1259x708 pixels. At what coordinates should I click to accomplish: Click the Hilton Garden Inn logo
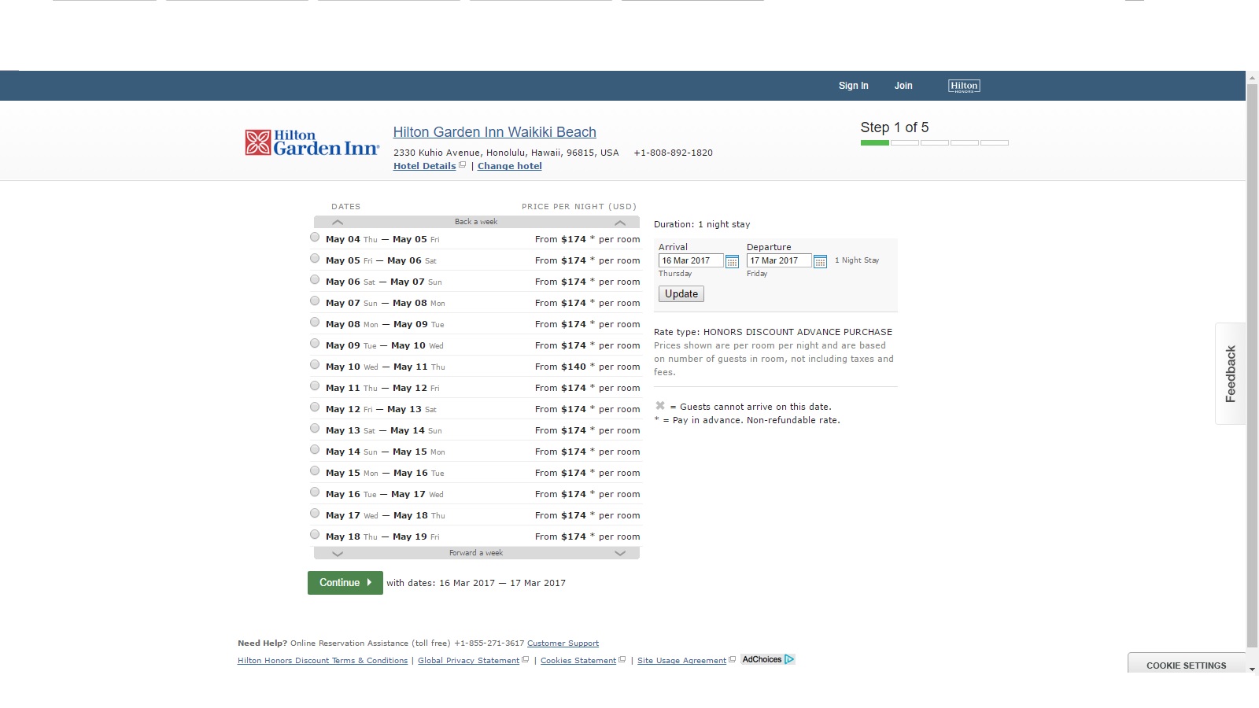tap(312, 142)
